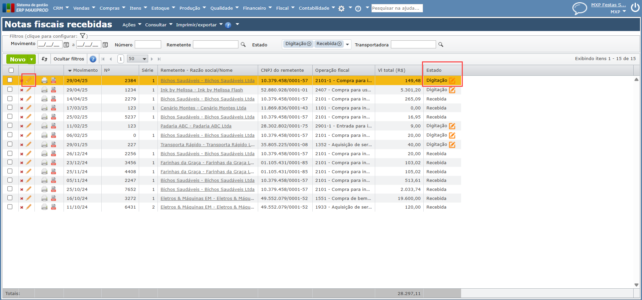Open the Itens menu
Screen dimensions: 642x300
(x=138, y=8)
